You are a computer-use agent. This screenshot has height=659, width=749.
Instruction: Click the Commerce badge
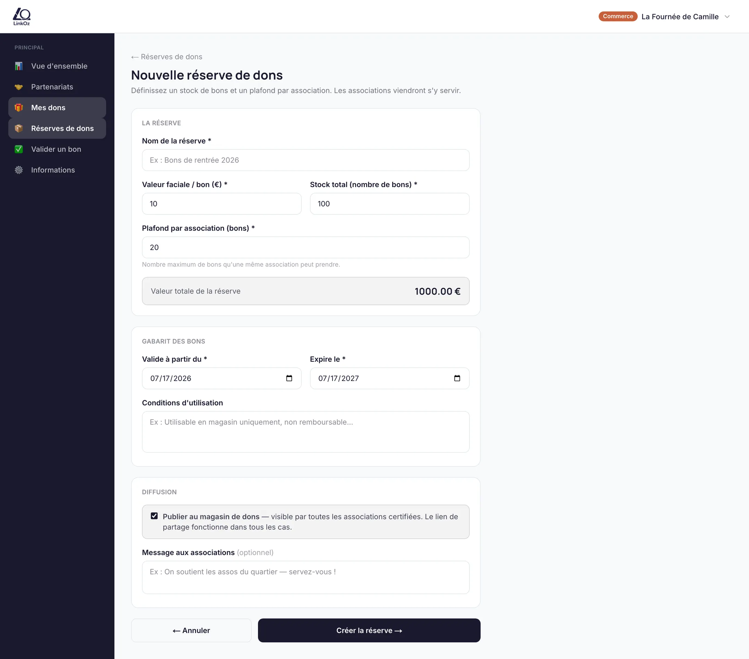coord(618,16)
